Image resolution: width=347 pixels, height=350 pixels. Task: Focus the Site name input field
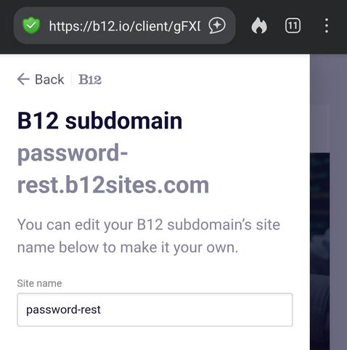pos(155,309)
